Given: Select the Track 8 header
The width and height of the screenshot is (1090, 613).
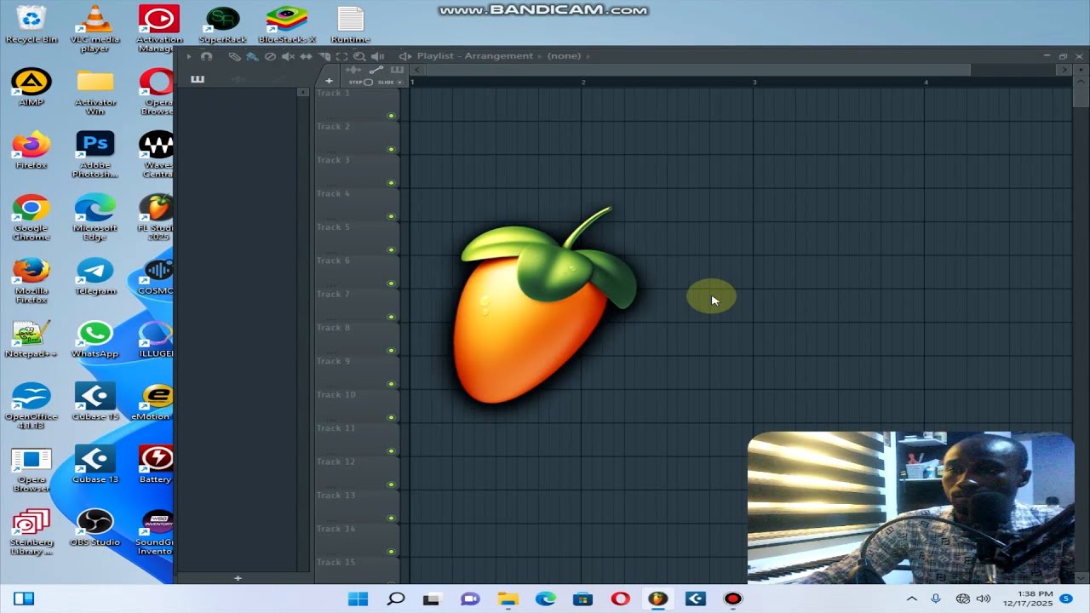Looking at the screenshot, I should [x=358, y=338].
